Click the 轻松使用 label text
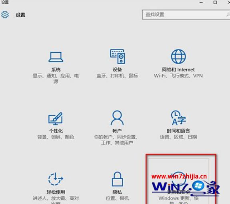This screenshot has height=204, width=230. 56,192
